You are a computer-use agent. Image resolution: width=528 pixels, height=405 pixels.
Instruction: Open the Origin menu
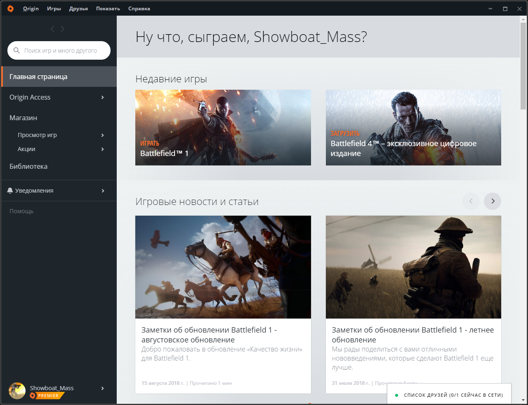point(31,9)
